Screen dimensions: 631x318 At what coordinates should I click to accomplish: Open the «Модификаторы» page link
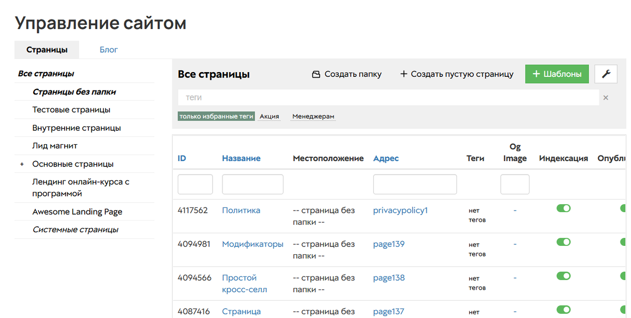[x=252, y=244]
